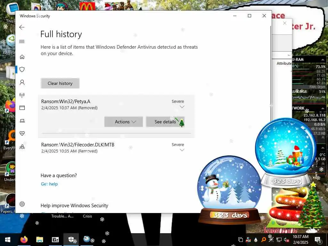Screen dimensions: 328x246
Task: Open Family options icon
Action: (x=22, y=147)
